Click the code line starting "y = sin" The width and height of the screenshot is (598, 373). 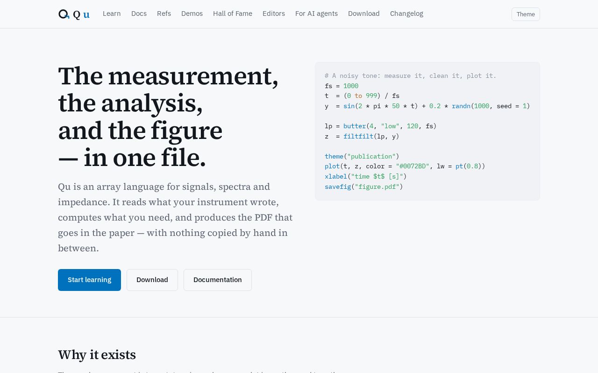click(x=427, y=106)
